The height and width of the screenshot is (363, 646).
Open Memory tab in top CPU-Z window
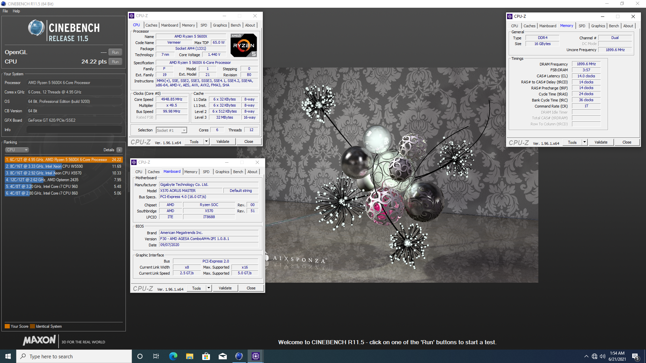(x=188, y=25)
